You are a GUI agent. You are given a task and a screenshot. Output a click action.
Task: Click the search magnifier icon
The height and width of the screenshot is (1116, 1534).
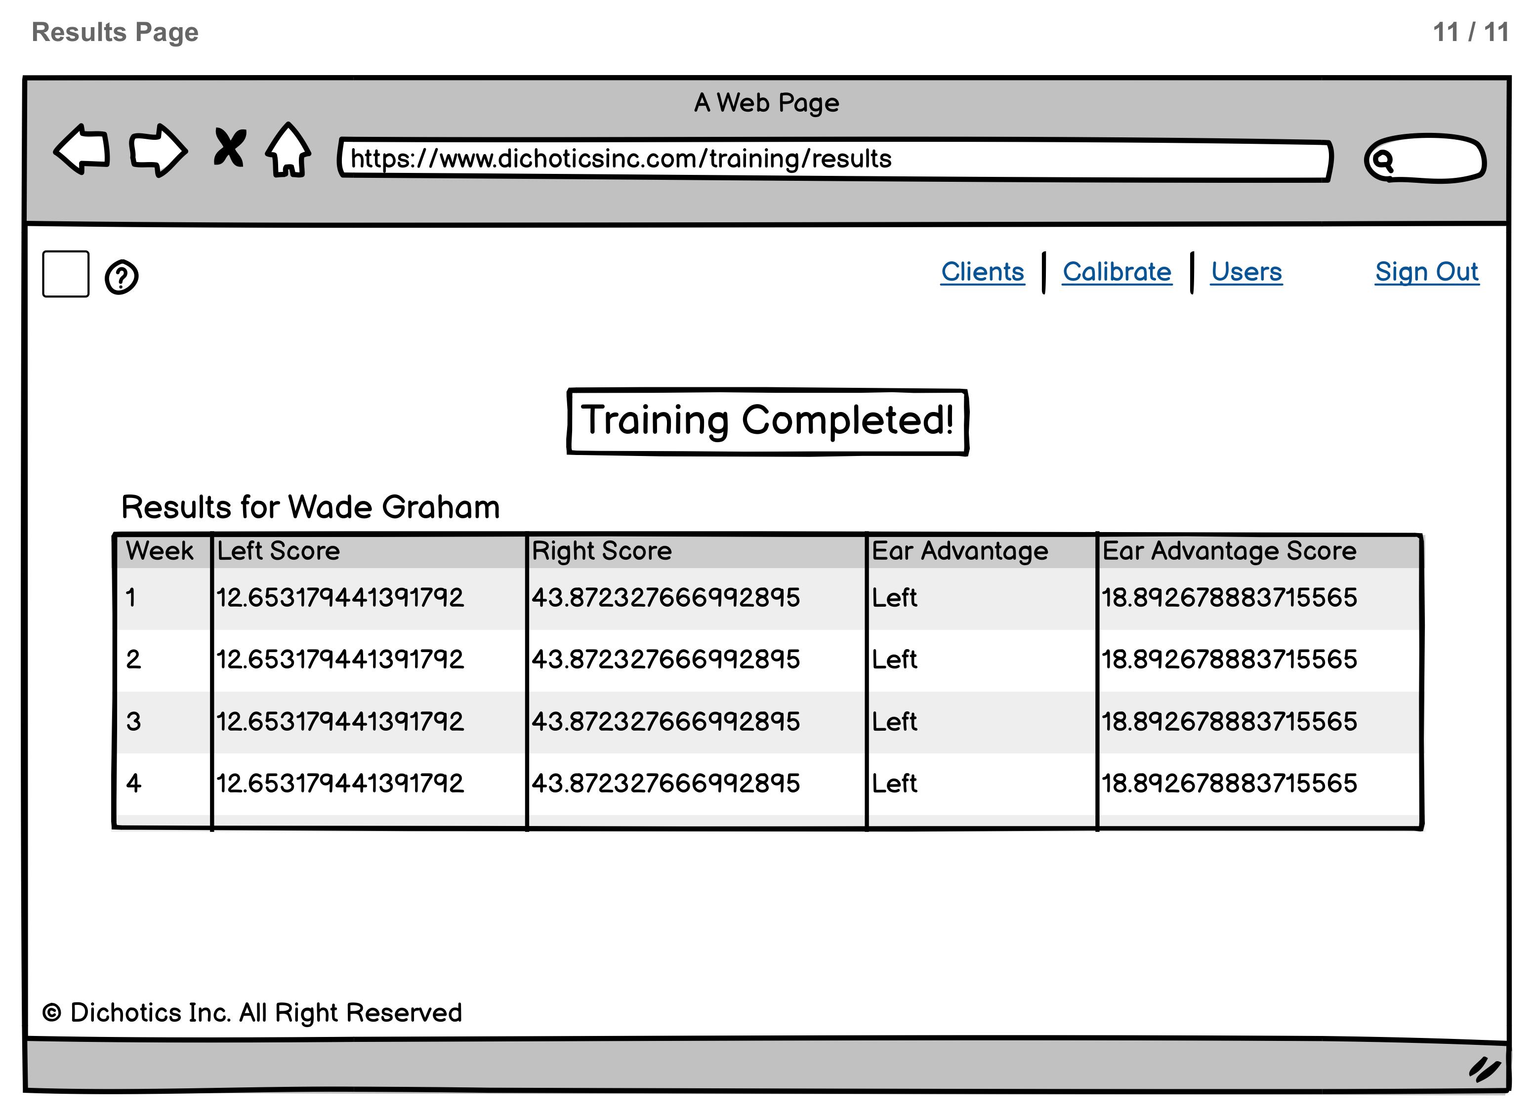point(1384,160)
